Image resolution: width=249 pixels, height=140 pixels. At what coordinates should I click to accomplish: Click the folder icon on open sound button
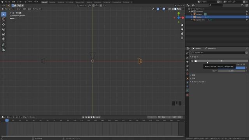tap(196, 61)
